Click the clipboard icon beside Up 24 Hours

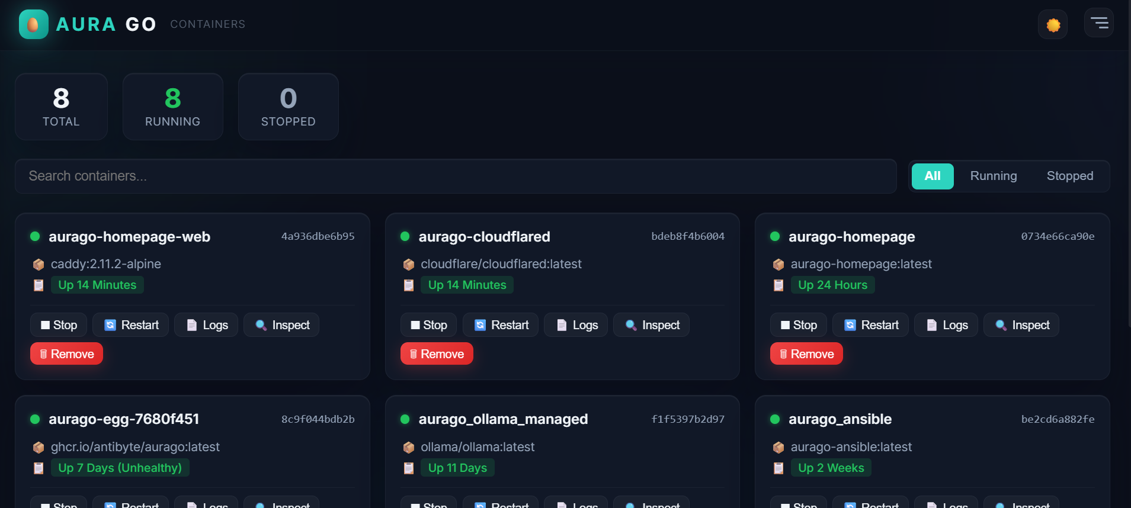[778, 285]
